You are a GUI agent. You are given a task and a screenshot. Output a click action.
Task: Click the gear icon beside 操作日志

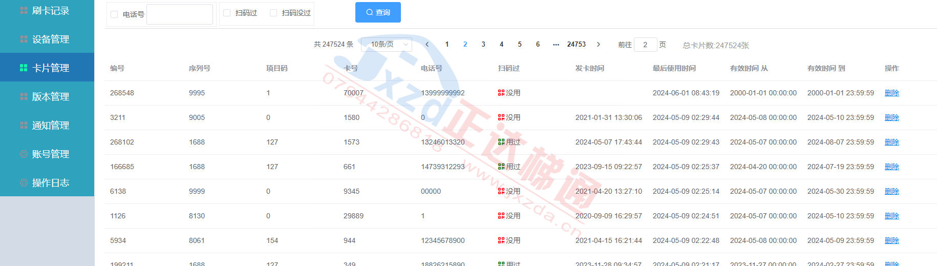tap(24, 182)
